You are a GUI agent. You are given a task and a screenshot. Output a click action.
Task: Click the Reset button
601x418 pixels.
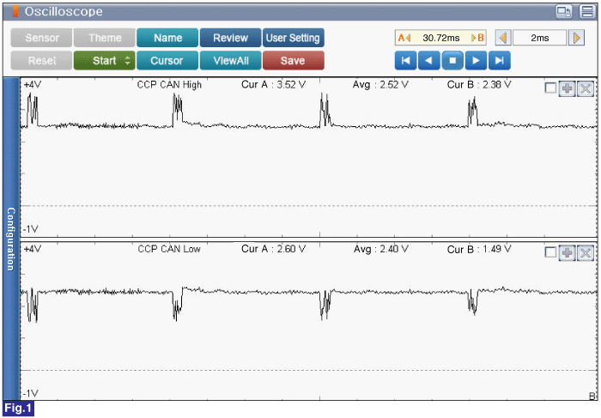point(41,61)
